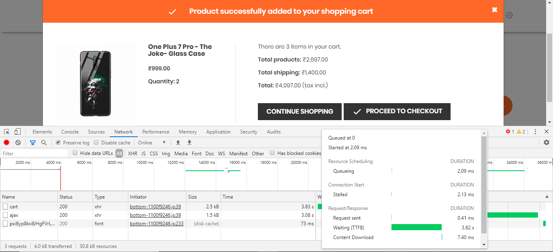Select the XHR request type filter

click(x=132, y=154)
